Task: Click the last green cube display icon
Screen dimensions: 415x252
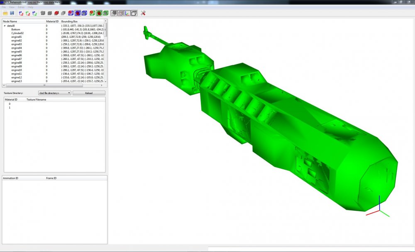Action: (106, 13)
